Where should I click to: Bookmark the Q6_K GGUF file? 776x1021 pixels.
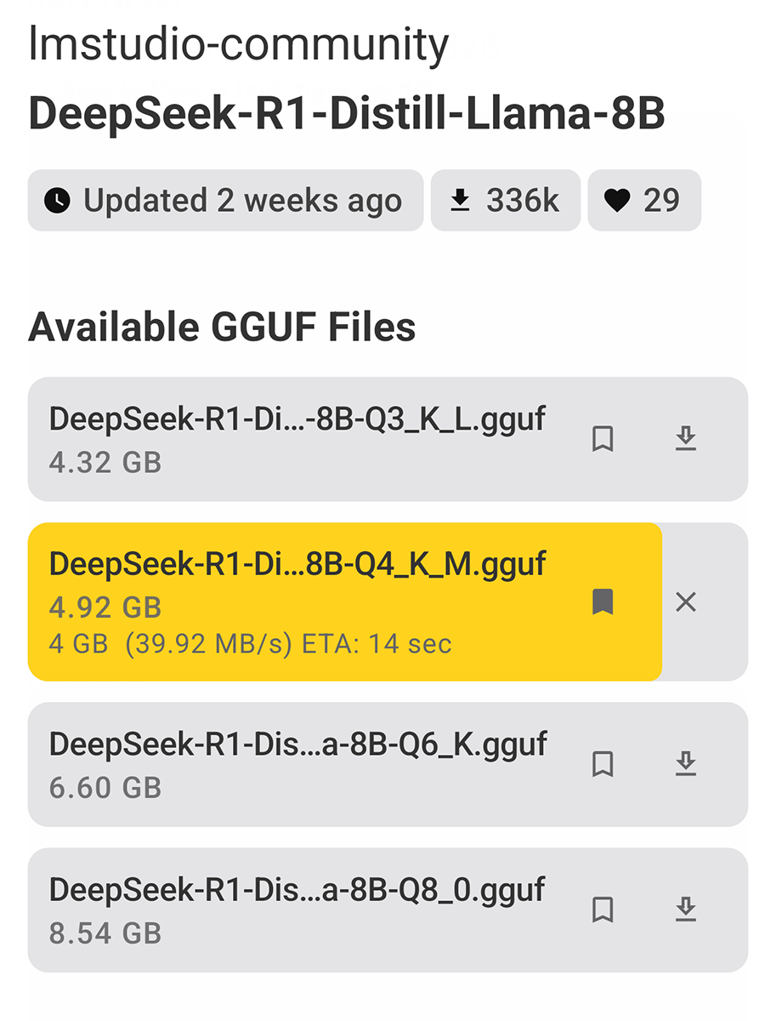603,764
